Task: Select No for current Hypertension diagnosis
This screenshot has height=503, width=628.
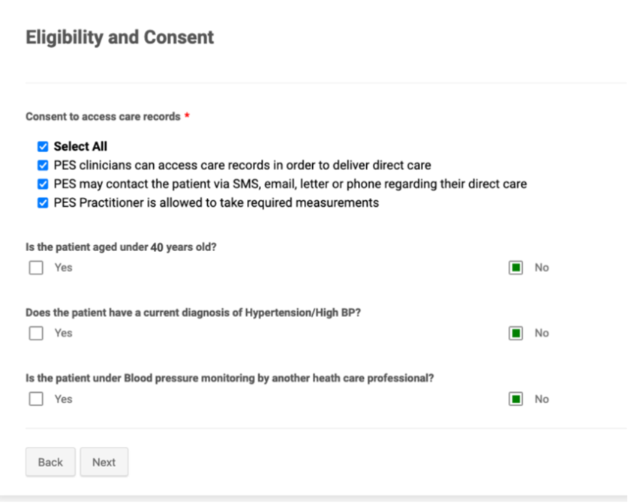Action: point(515,334)
